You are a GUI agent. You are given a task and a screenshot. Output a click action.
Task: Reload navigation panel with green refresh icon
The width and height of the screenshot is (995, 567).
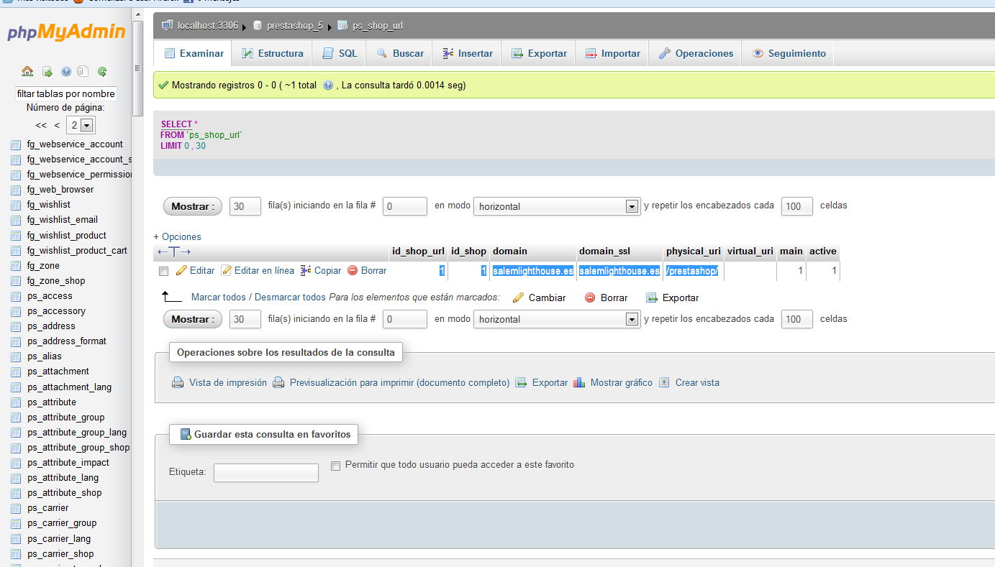(x=102, y=71)
